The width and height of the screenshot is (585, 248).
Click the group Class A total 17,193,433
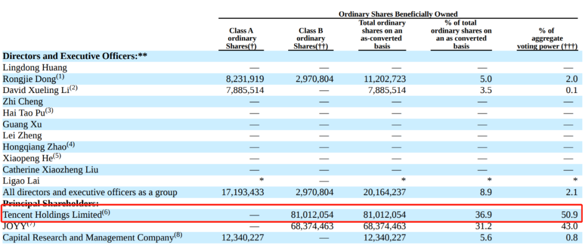click(243, 192)
